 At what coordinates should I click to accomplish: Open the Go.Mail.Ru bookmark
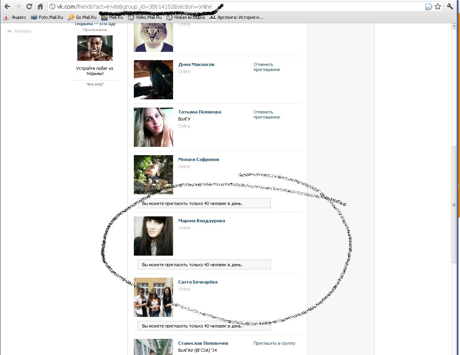[82, 17]
